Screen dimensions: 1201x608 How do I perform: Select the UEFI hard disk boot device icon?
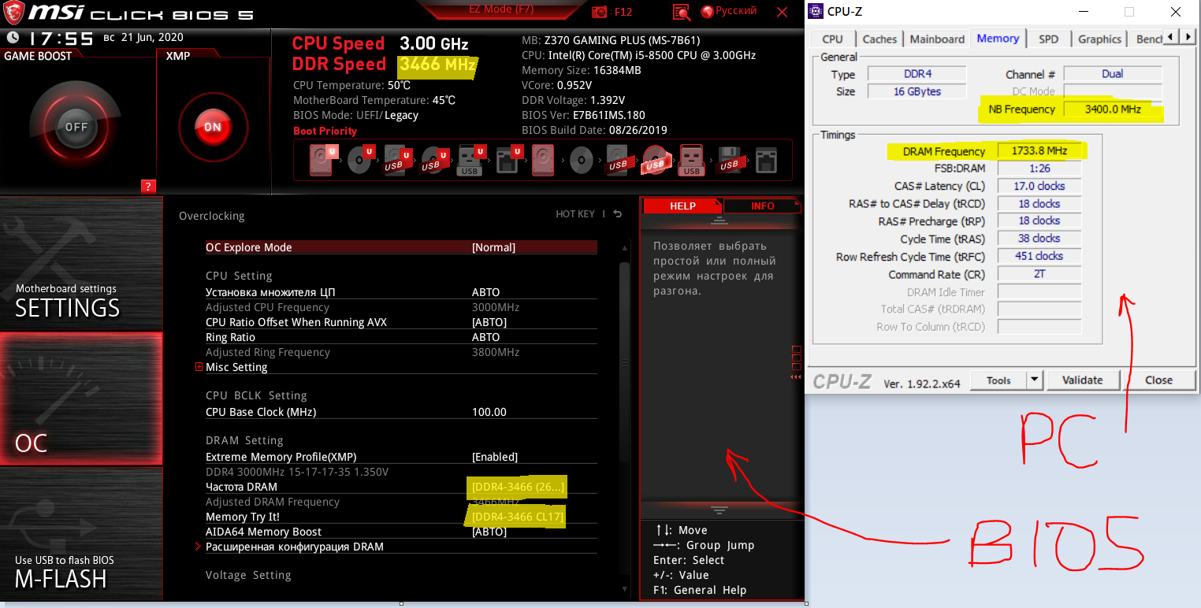pos(323,160)
